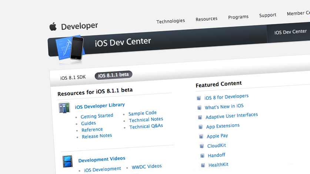This screenshot has width=310, height=174.
Task: Click icon beside Apple Pay
Action: 201,137
